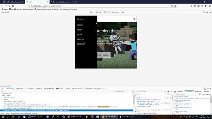Bookmark this page with the star icon
Screen dimensions: 212x119
tap(175, 6)
